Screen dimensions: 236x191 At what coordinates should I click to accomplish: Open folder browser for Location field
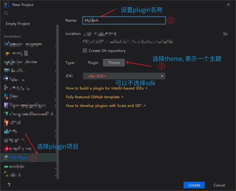pos(225,34)
